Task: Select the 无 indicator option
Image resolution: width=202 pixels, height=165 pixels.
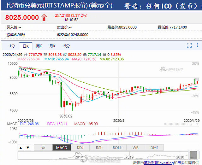Action: 43,147
